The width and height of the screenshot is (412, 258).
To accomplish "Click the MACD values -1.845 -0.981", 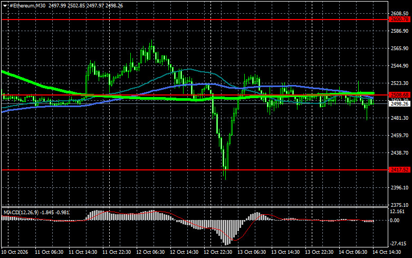I will coord(54,212).
